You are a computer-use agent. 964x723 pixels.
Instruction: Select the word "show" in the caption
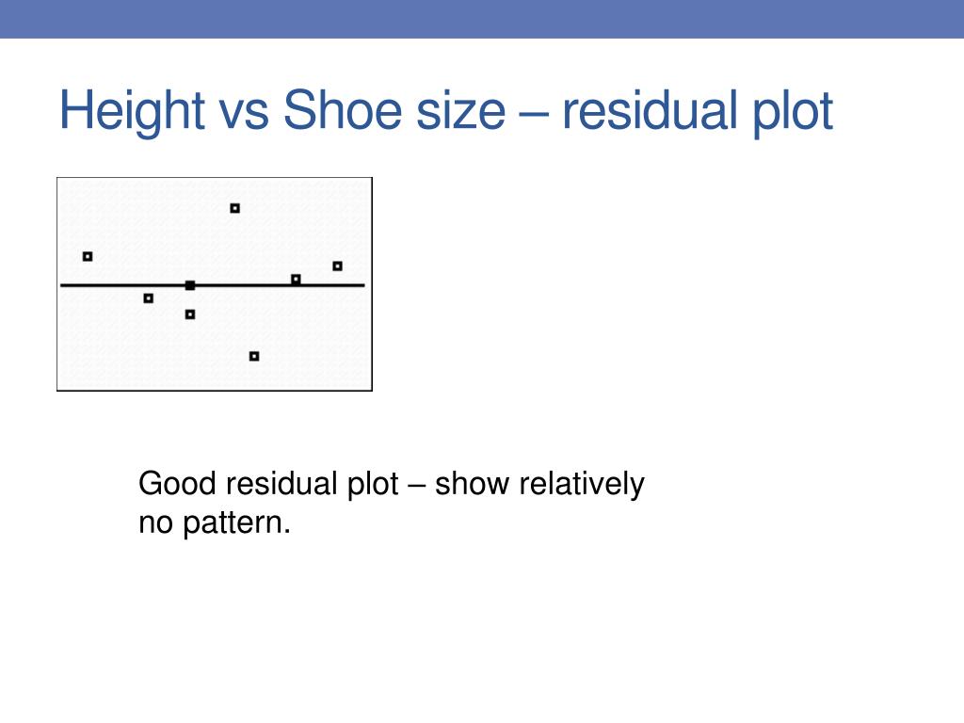click(473, 484)
